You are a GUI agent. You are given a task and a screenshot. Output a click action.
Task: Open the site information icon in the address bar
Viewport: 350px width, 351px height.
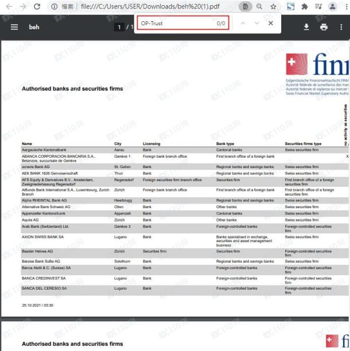tap(54, 6)
